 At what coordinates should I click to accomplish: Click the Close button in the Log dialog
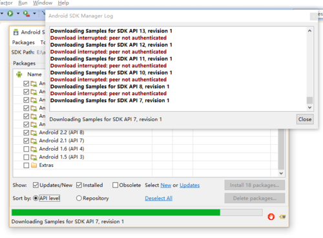click(305, 119)
